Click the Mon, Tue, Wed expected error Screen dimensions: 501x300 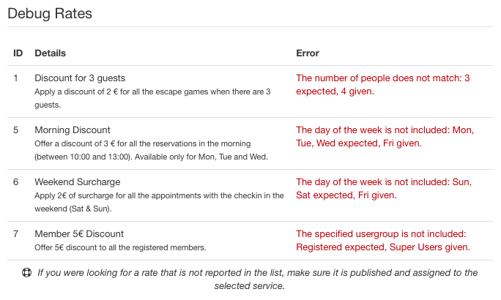pos(385,137)
